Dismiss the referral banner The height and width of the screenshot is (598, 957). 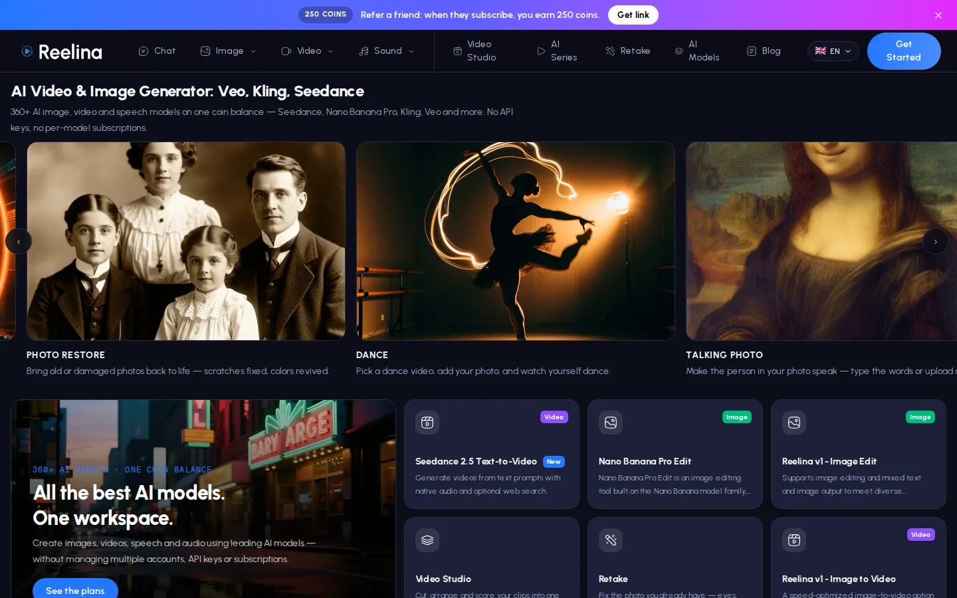(x=938, y=15)
